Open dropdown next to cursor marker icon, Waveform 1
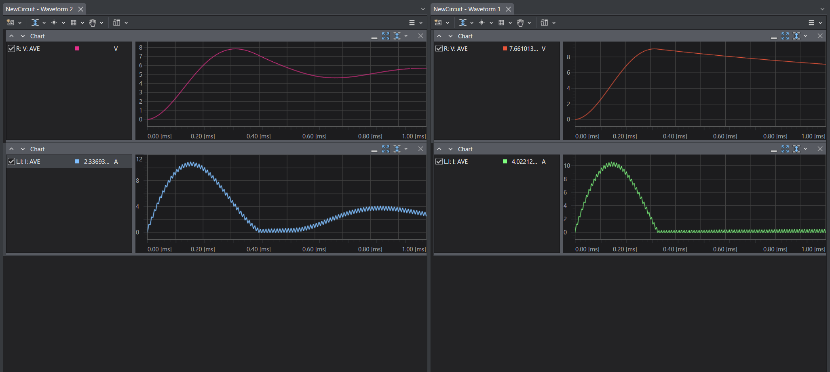 tap(491, 23)
